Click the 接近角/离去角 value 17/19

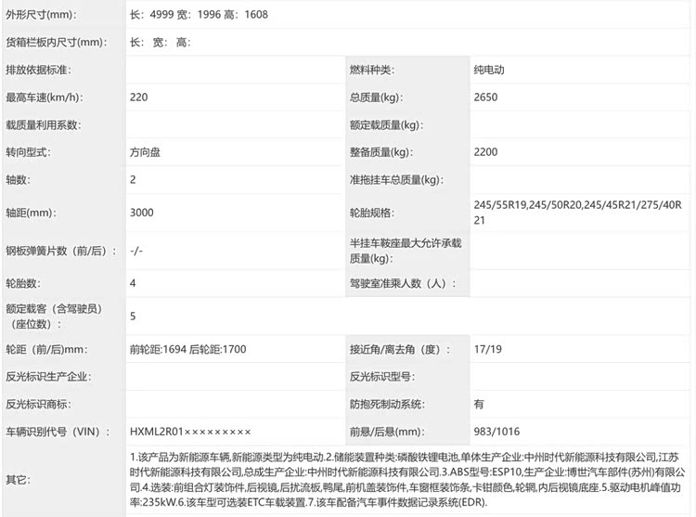pyautogui.click(x=486, y=350)
